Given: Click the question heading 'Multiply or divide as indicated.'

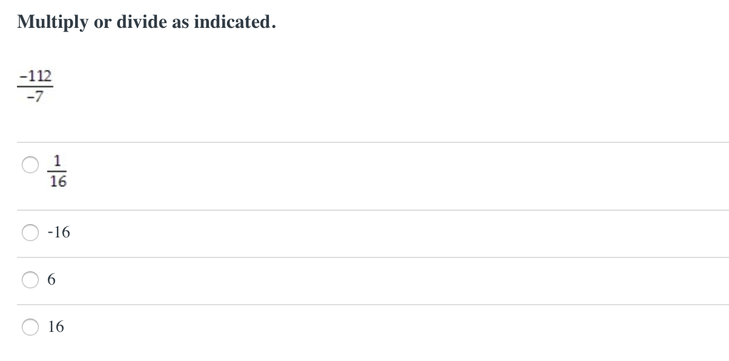Looking at the screenshot, I should (x=147, y=22).
